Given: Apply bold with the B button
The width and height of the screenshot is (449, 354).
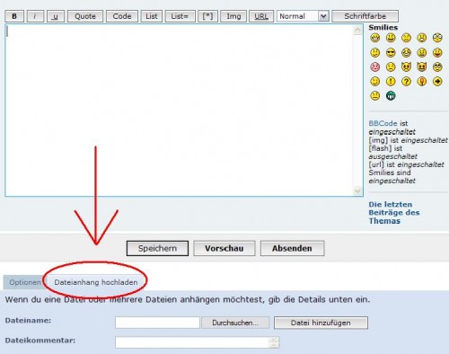Looking at the screenshot, I should (x=14, y=16).
